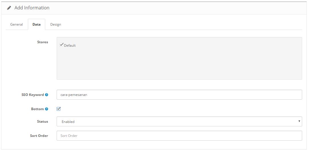The width and height of the screenshot is (309, 152).
Task: Uncheck the Default store checkbox
Action: 61,45
